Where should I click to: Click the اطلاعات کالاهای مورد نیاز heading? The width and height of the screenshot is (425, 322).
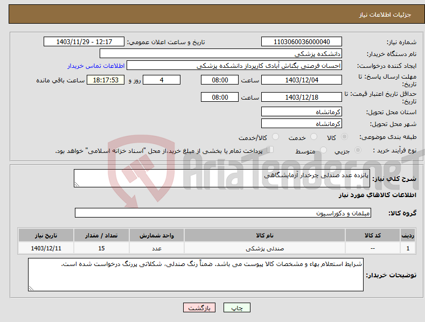pyautogui.click(x=377, y=195)
